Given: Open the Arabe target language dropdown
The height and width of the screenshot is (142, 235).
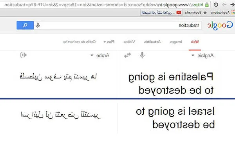Looking at the screenshot, I should 100,55.
